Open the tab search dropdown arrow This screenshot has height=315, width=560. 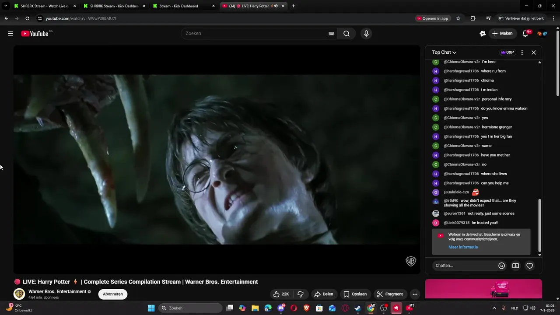(6, 6)
